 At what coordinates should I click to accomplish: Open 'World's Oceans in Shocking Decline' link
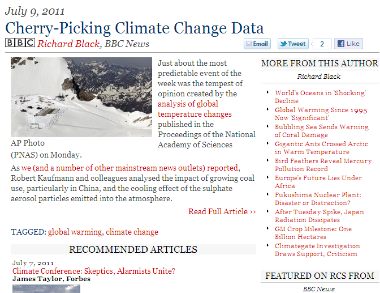click(320, 97)
